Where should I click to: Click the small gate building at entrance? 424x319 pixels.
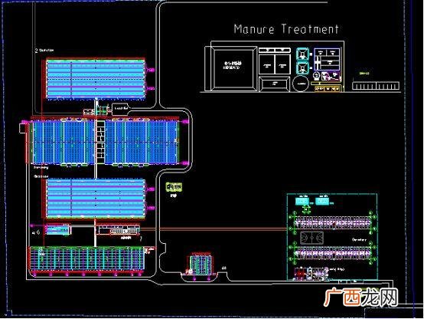[x=201, y=264]
